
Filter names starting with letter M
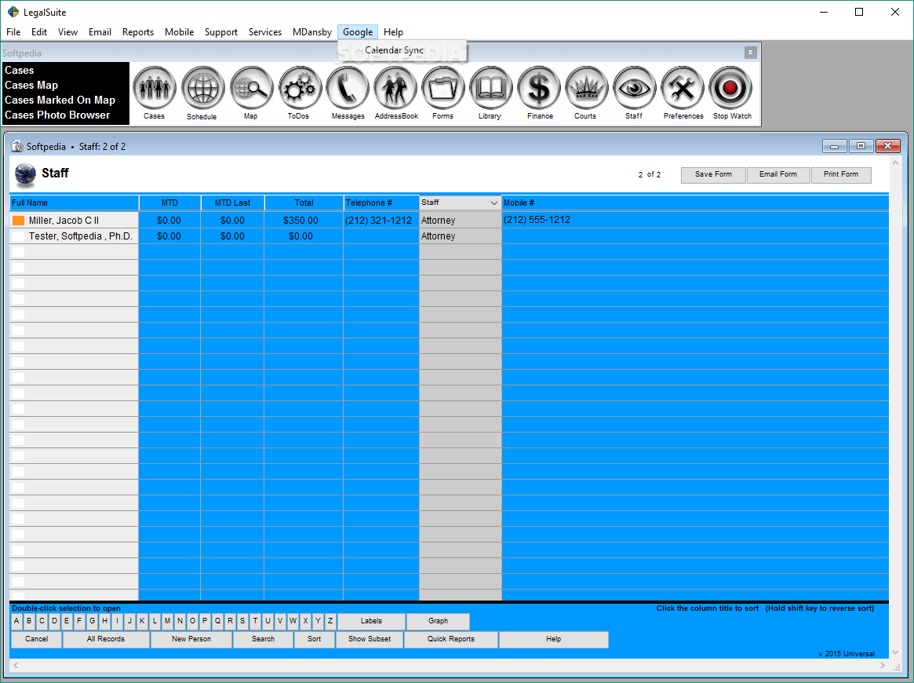pos(167,620)
